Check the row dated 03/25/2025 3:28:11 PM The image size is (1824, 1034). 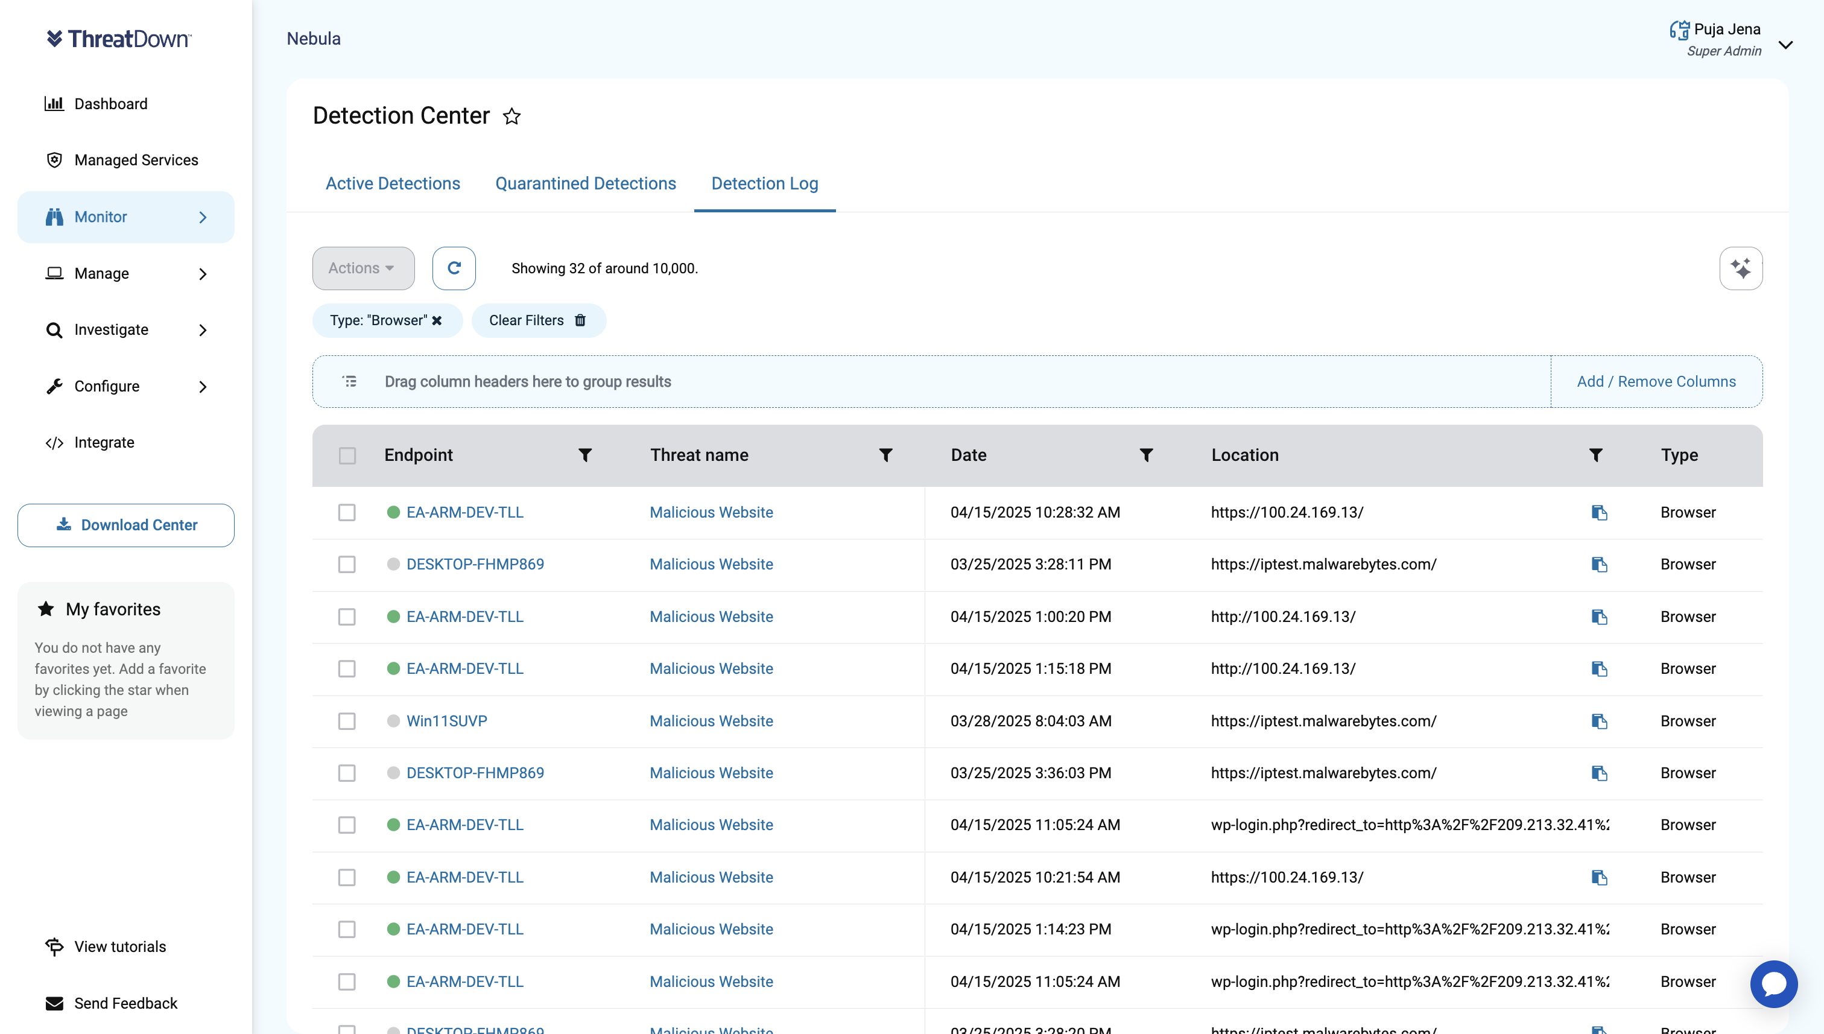[346, 565]
